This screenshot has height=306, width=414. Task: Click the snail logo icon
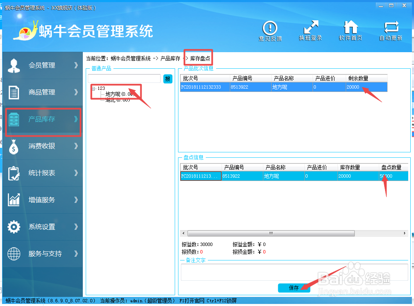[x=26, y=31]
